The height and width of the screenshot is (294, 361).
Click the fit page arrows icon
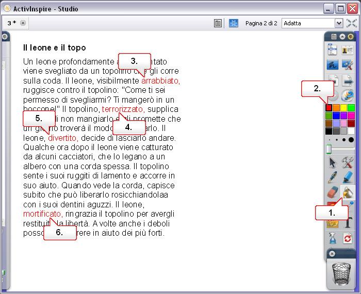tap(352, 23)
